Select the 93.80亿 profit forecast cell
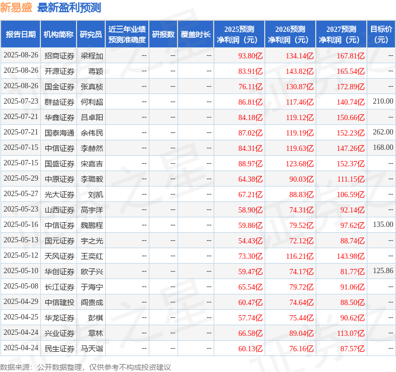Screen dimensions: 396x372 point(250,56)
